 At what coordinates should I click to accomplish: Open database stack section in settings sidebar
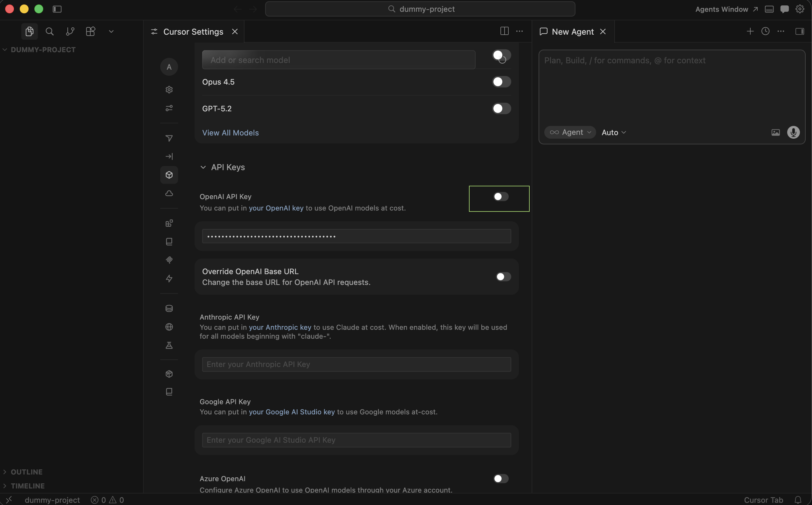tap(169, 308)
